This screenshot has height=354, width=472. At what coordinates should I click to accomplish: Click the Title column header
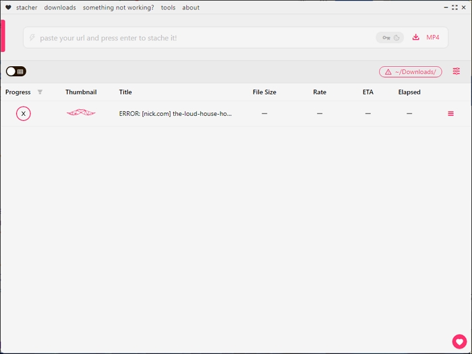point(125,92)
